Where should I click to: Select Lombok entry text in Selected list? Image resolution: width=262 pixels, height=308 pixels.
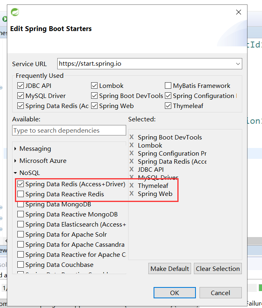click(150, 145)
